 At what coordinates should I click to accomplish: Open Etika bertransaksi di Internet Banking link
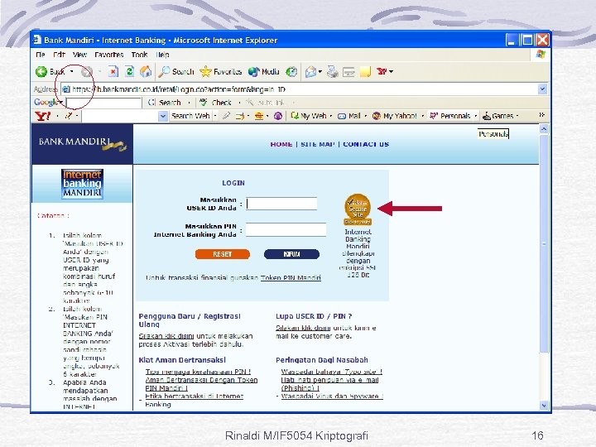pyautogui.click(x=195, y=401)
